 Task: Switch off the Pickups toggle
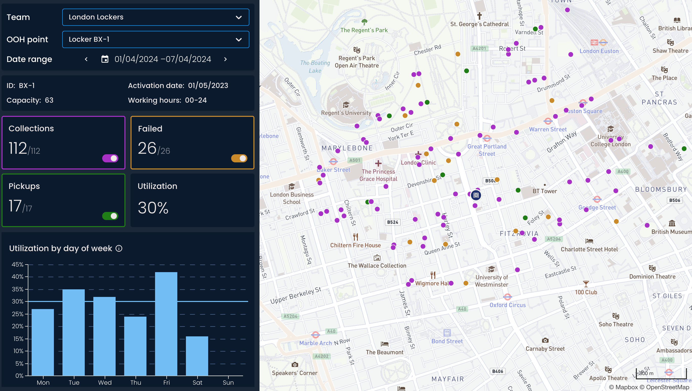pos(110,216)
